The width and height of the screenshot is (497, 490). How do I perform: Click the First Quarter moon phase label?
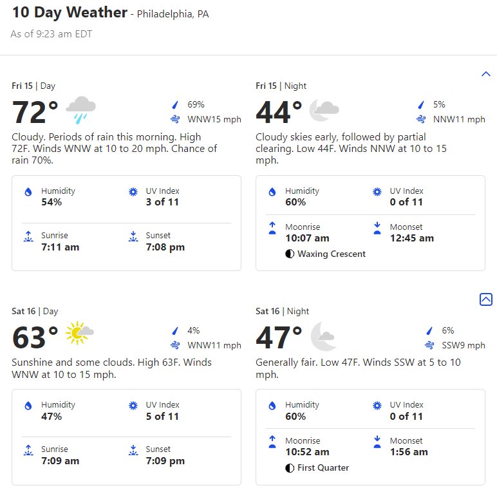pyautogui.click(x=323, y=468)
